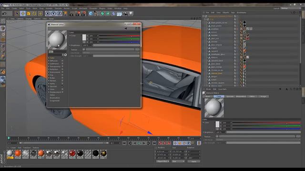The image size is (305, 171).
Task: Click the Light object icon
Action: point(131,13)
